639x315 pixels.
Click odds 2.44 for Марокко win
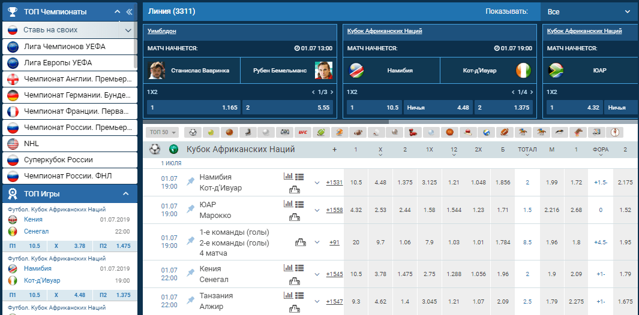point(404,210)
